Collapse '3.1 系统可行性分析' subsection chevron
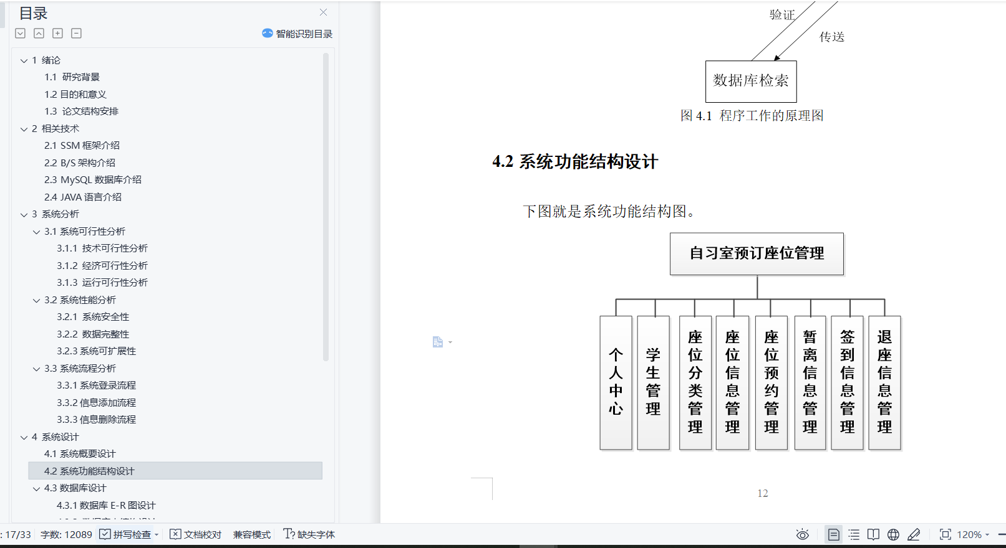Image resolution: width=1006 pixels, height=548 pixels. click(x=36, y=232)
